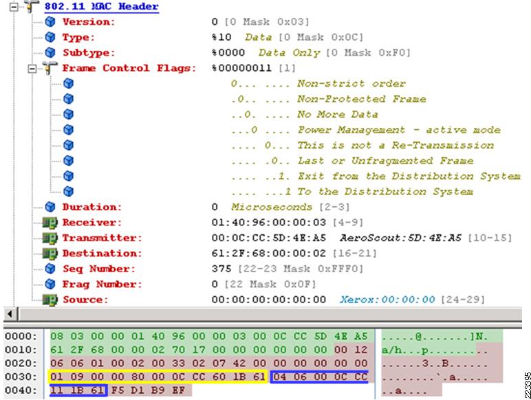This screenshot has width=531, height=400.
Task: Click the %00000011 flags value
Action: click(x=241, y=68)
